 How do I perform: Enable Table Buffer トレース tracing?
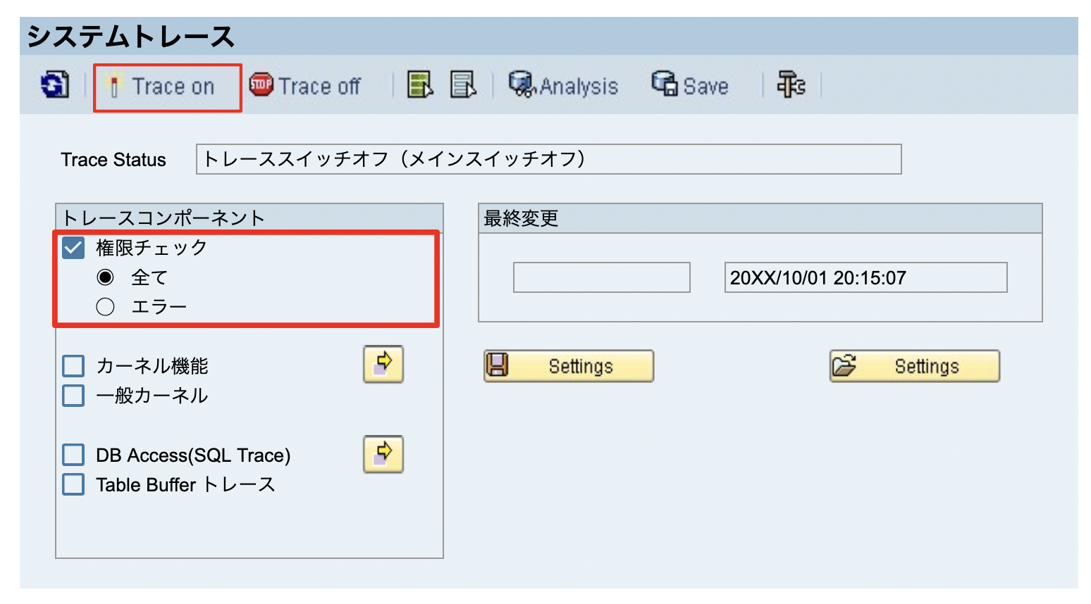(73, 484)
